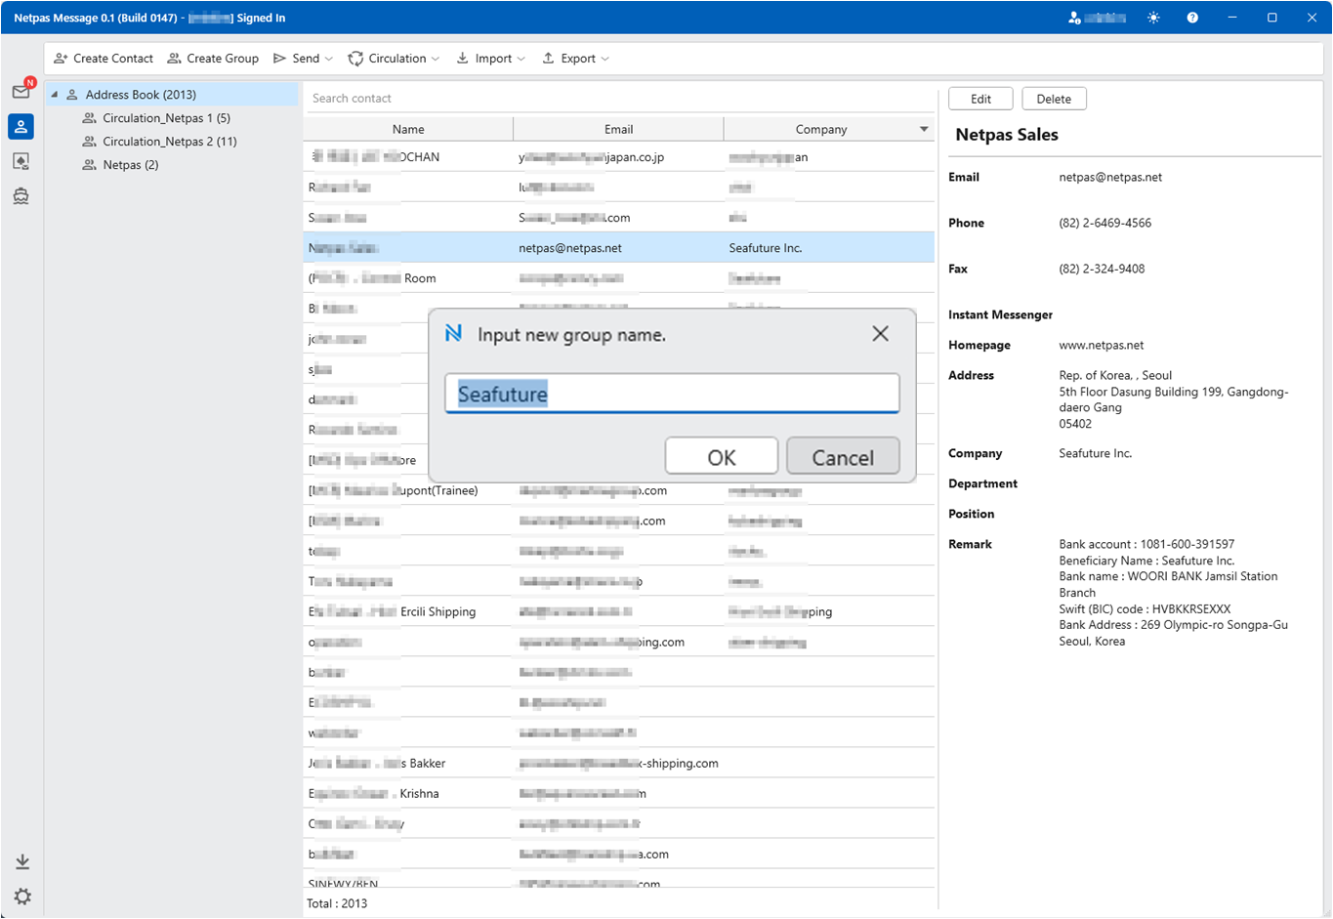The width and height of the screenshot is (1333, 919).
Task: Click the Netpas logo in dialog
Action: pyautogui.click(x=453, y=334)
